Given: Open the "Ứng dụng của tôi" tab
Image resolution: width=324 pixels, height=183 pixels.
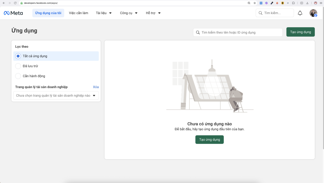Looking at the screenshot, I should pos(48,13).
